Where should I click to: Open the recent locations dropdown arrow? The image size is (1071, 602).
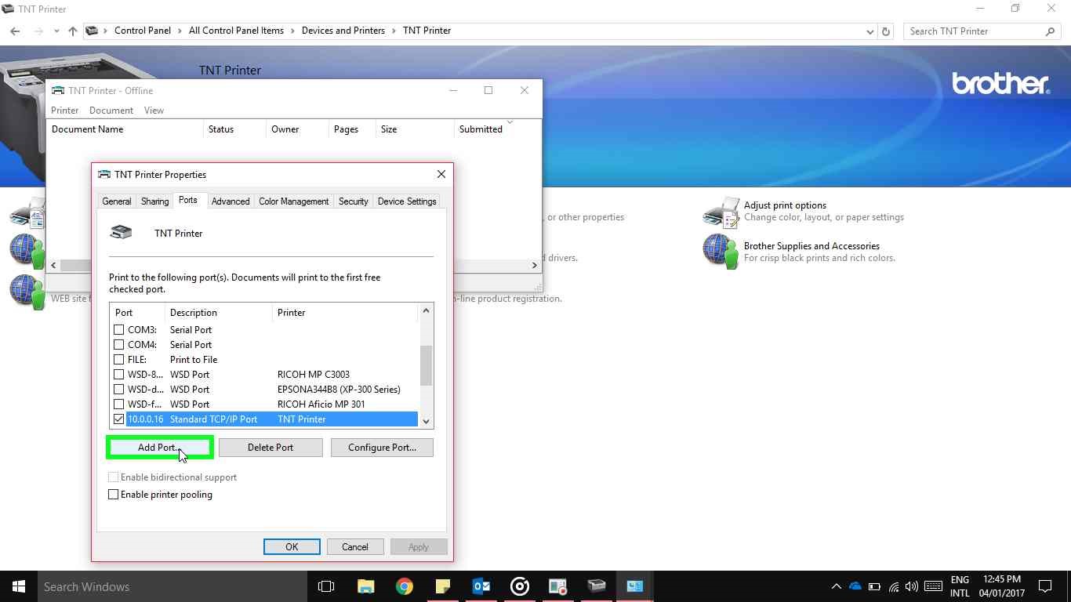(56, 31)
